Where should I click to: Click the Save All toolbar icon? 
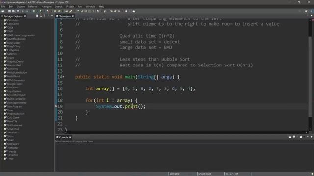point(13,11)
